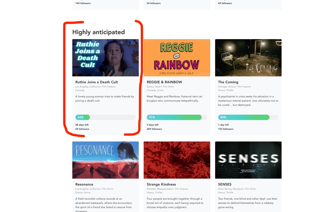The width and height of the screenshot is (336, 212).
Task: Click the REGGIE & RAINBOW title link
Action: coord(164,82)
